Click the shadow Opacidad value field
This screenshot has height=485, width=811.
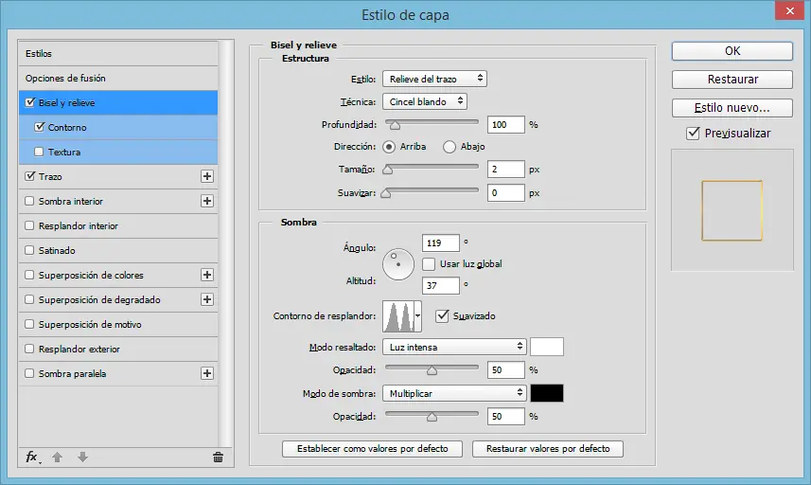(506, 417)
